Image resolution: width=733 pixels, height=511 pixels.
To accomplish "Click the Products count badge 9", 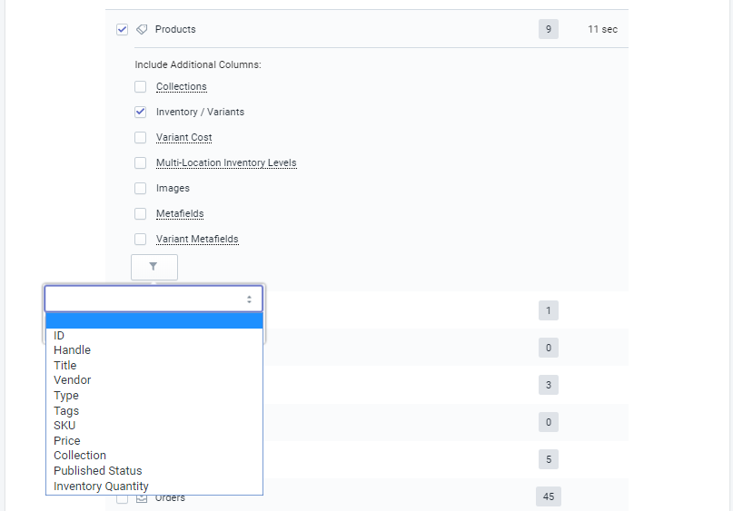I will point(549,29).
